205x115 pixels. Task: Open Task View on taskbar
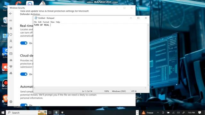click(50, 112)
